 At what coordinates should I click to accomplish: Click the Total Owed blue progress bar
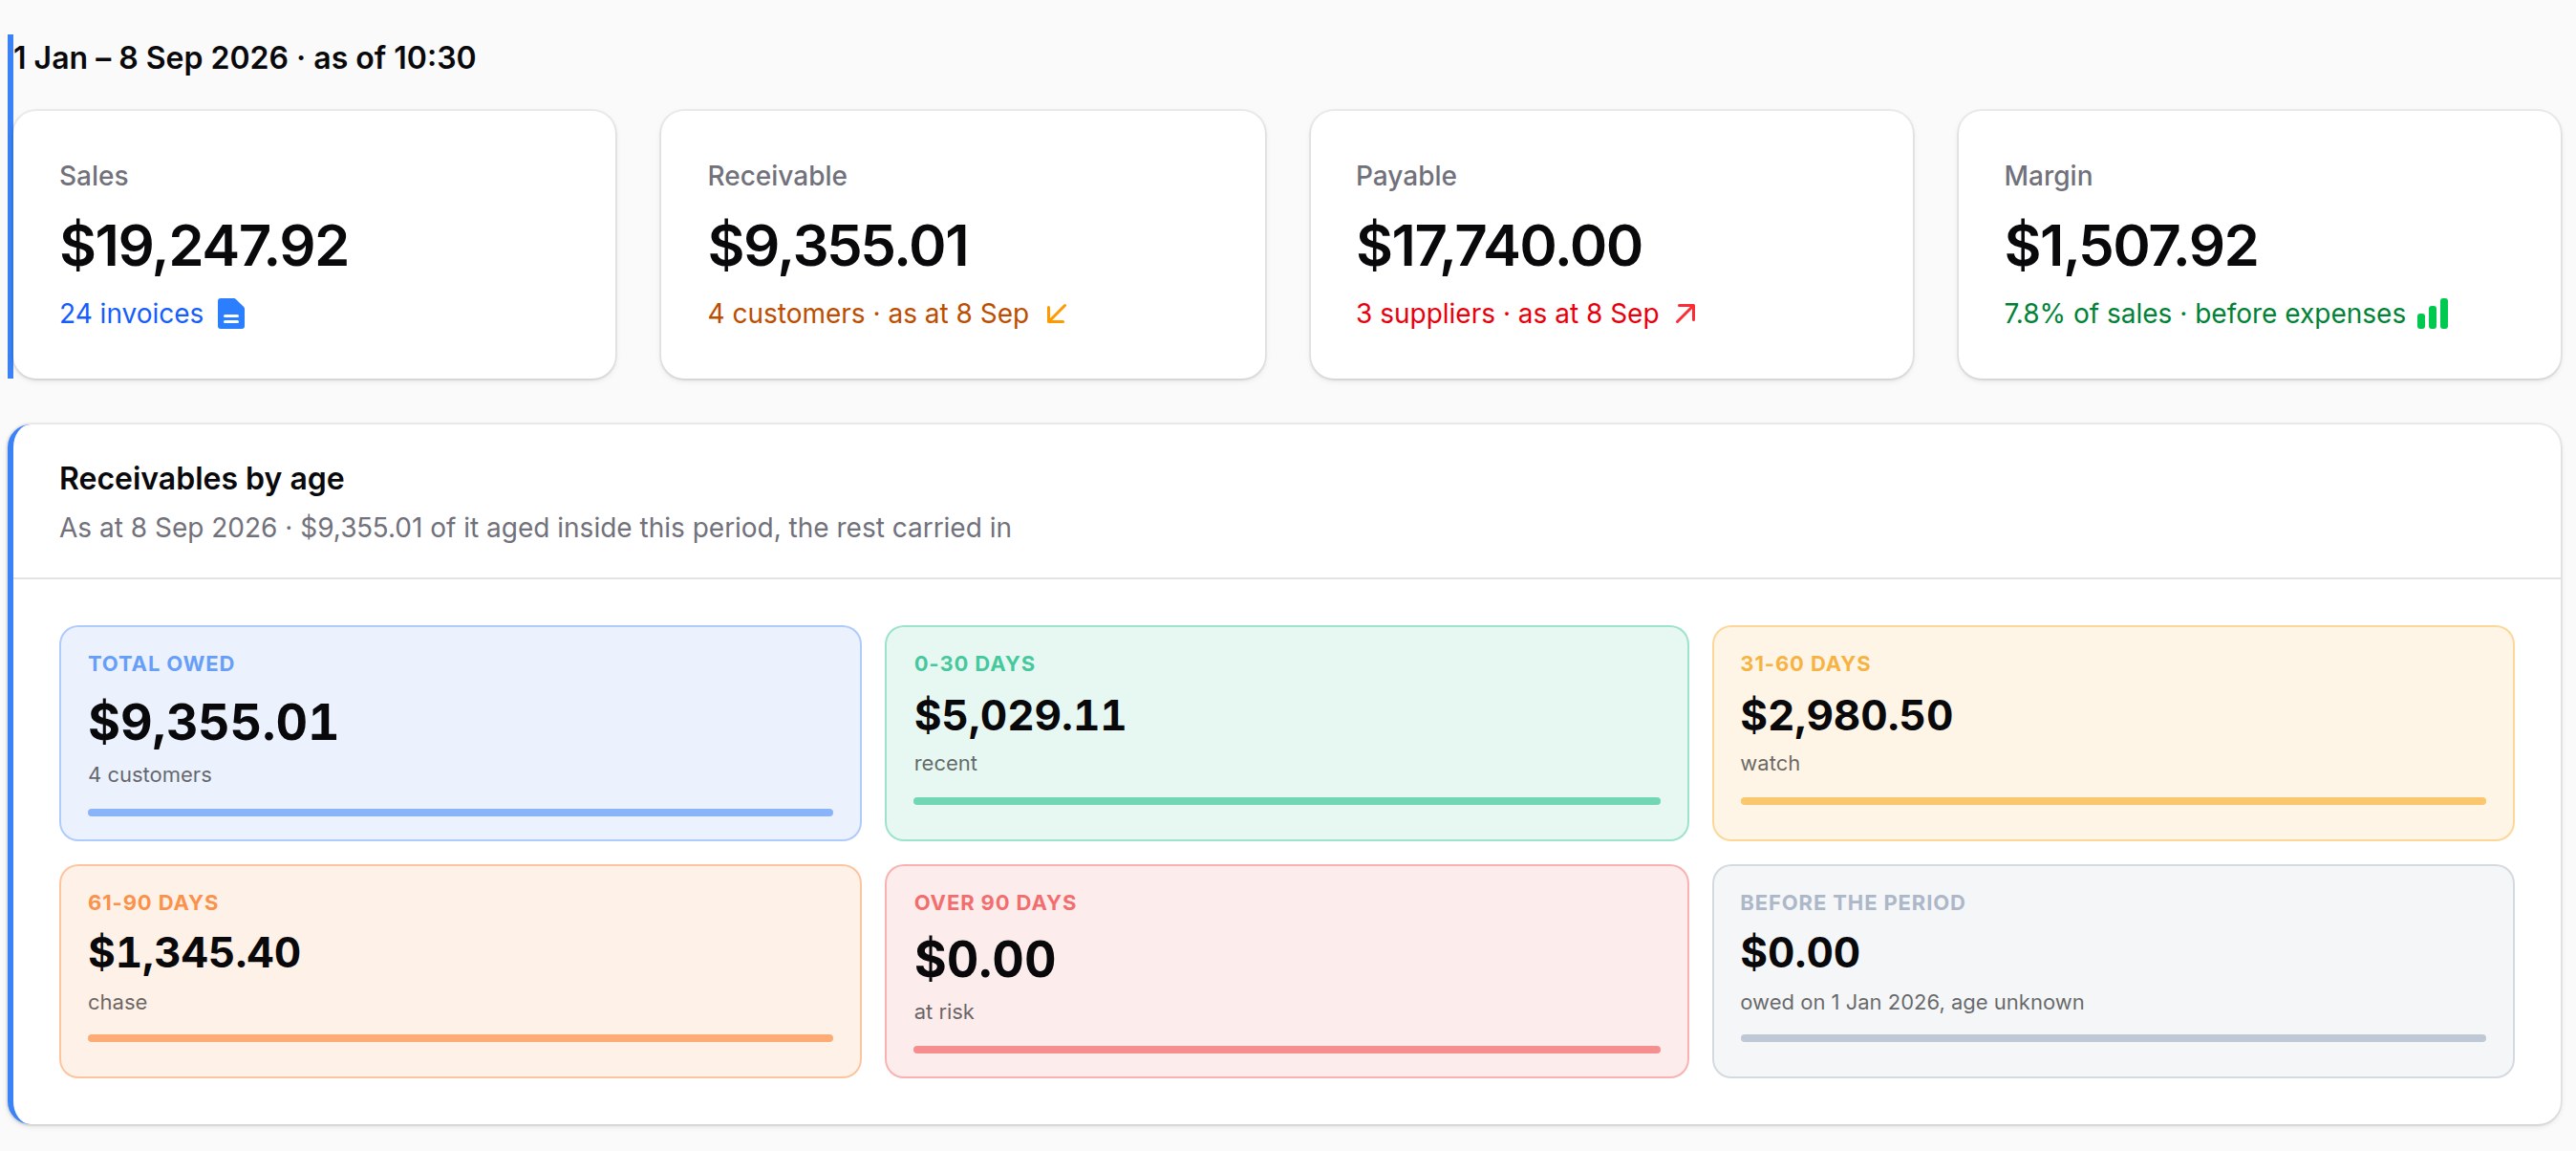coord(460,813)
